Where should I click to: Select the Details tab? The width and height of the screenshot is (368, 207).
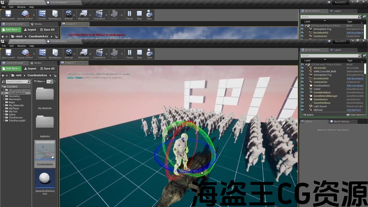tap(308, 122)
